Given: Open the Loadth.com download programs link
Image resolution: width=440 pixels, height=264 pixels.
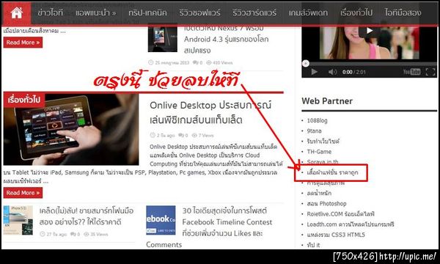Looking at the screenshot, I should click(x=351, y=224).
